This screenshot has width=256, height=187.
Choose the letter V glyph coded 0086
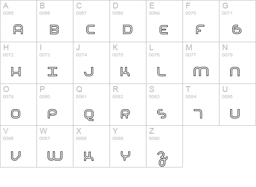pyautogui.click(x=16, y=156)
